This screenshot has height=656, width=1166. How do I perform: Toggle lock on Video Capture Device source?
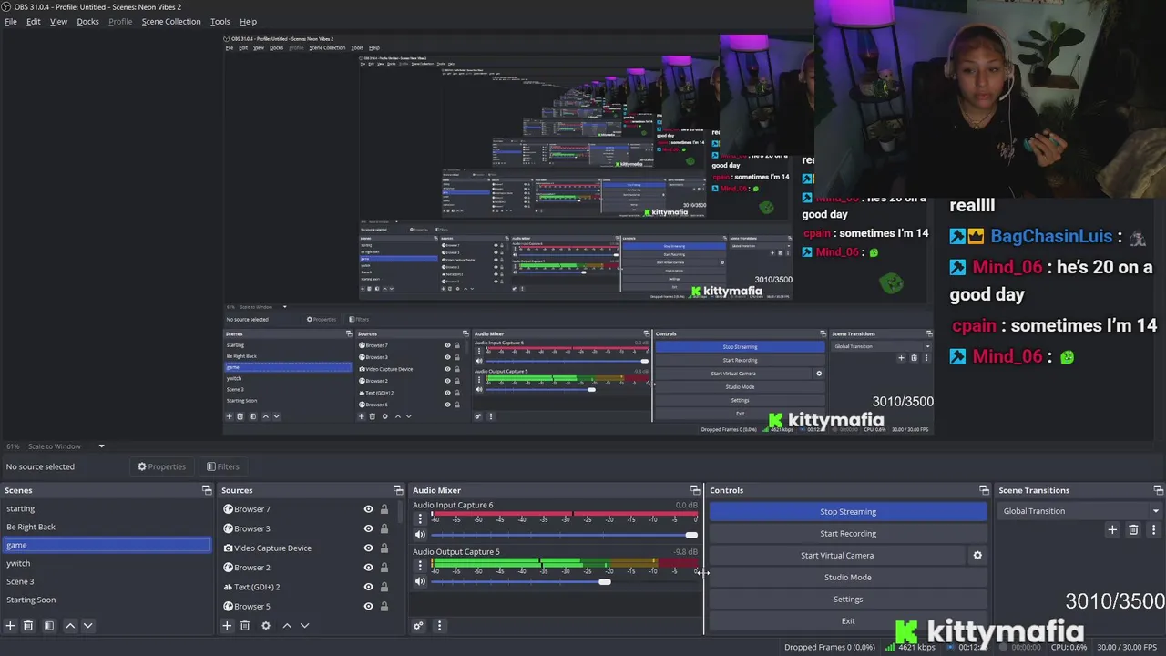coord(384,548)
